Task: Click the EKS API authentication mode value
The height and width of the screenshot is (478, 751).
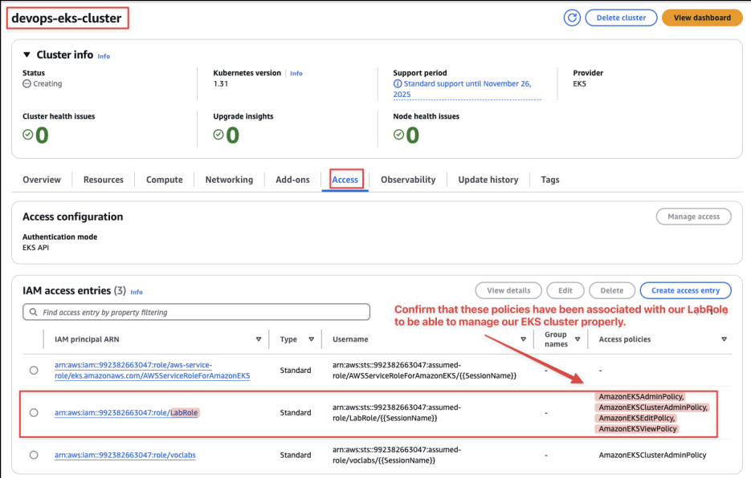Action: (36, 248)
